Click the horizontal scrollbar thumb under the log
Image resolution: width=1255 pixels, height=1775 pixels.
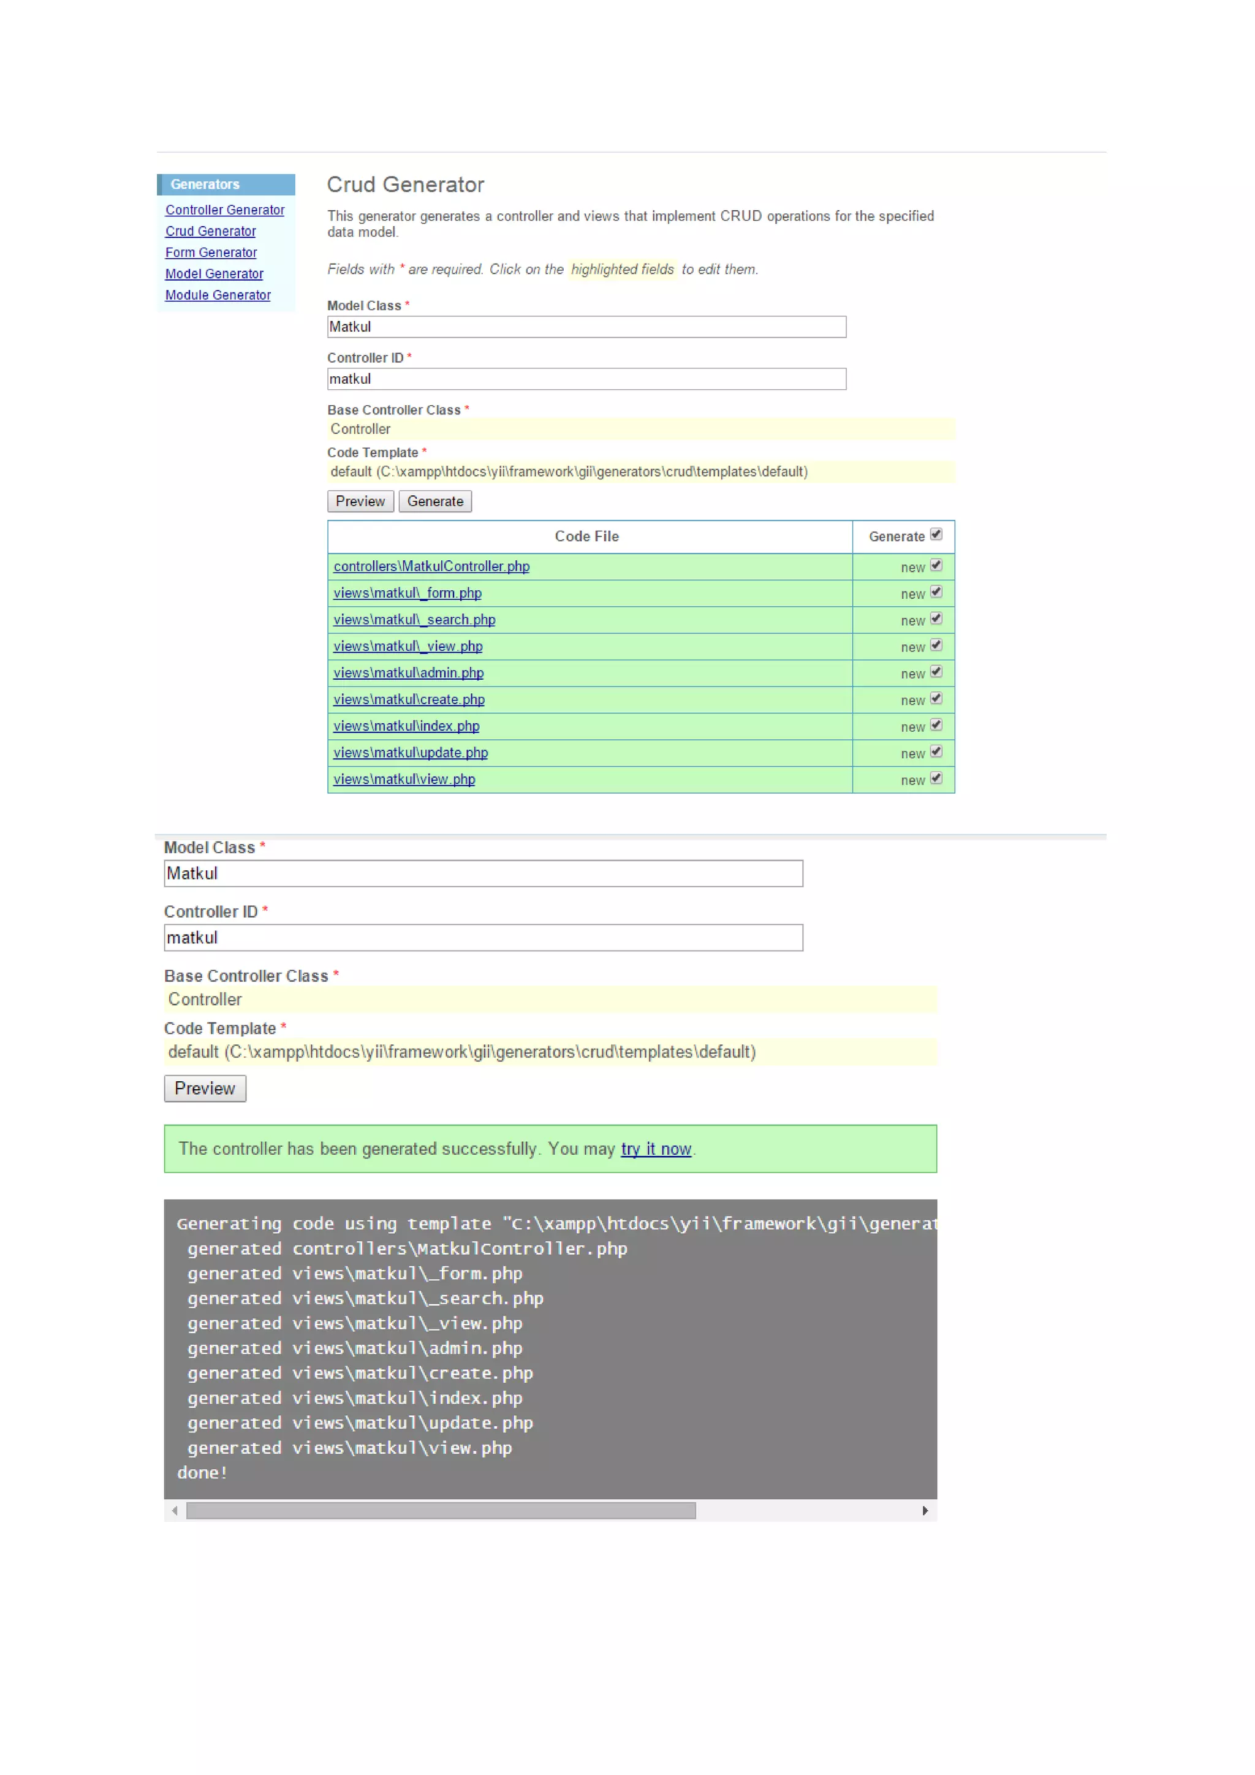tap(441, 1511)
